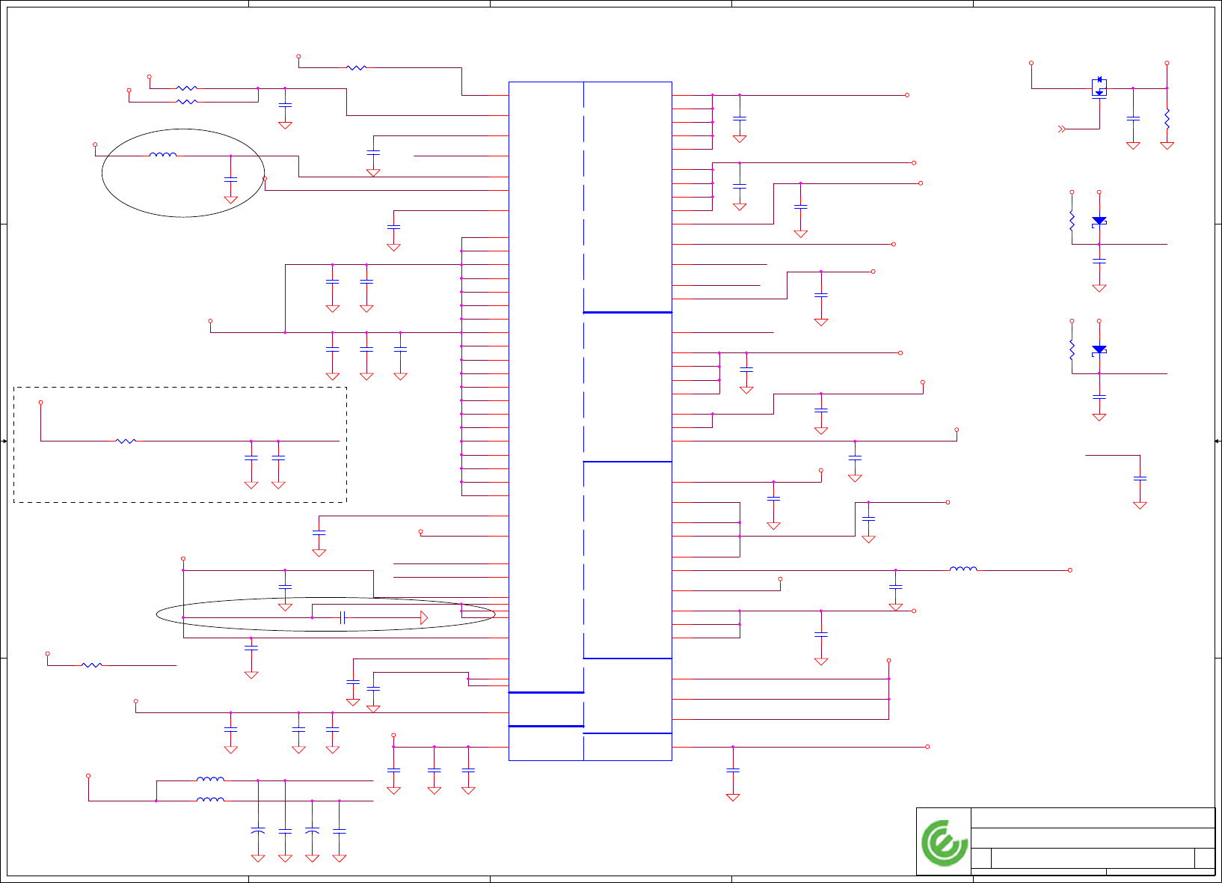Select the vertical resistor grounded beside the MOSFET

pyautogui.click(x=1167, y=118)
